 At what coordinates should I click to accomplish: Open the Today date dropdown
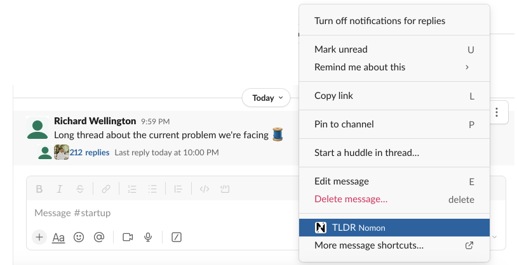tap(266, 98)
